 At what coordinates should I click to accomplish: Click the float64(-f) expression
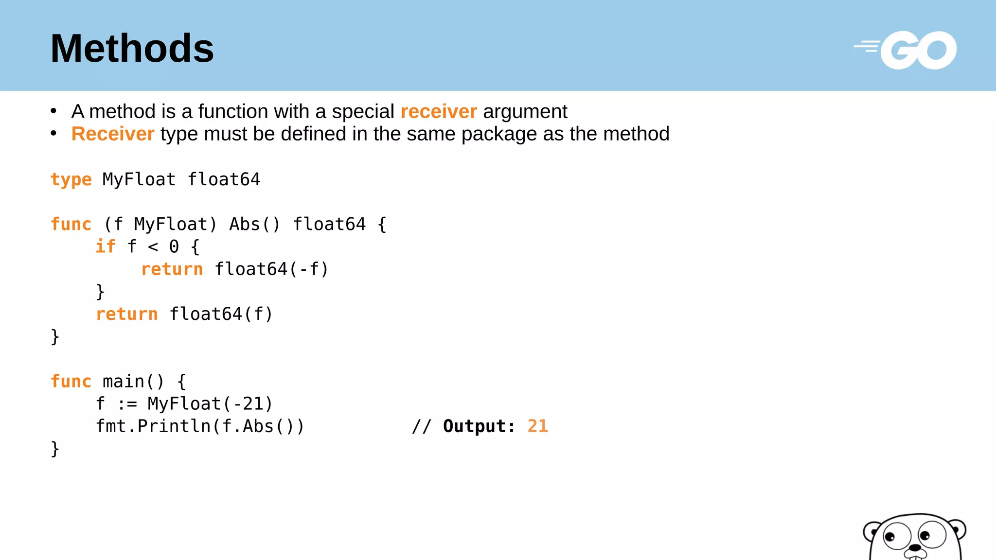tap(271, 269)
